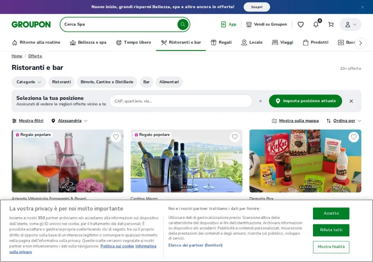This screenshot has width=373, height=262.
Task: Open the Prodotti category
Action: (x=315, y=43)
